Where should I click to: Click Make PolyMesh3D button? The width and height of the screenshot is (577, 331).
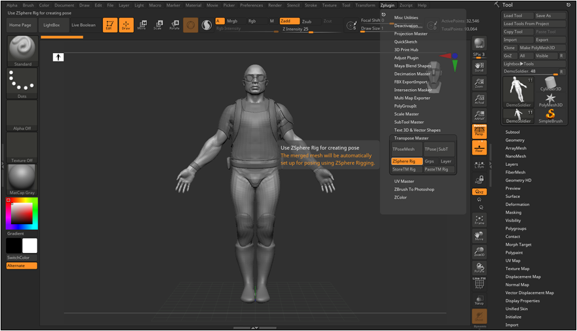[x=542, y=48]
